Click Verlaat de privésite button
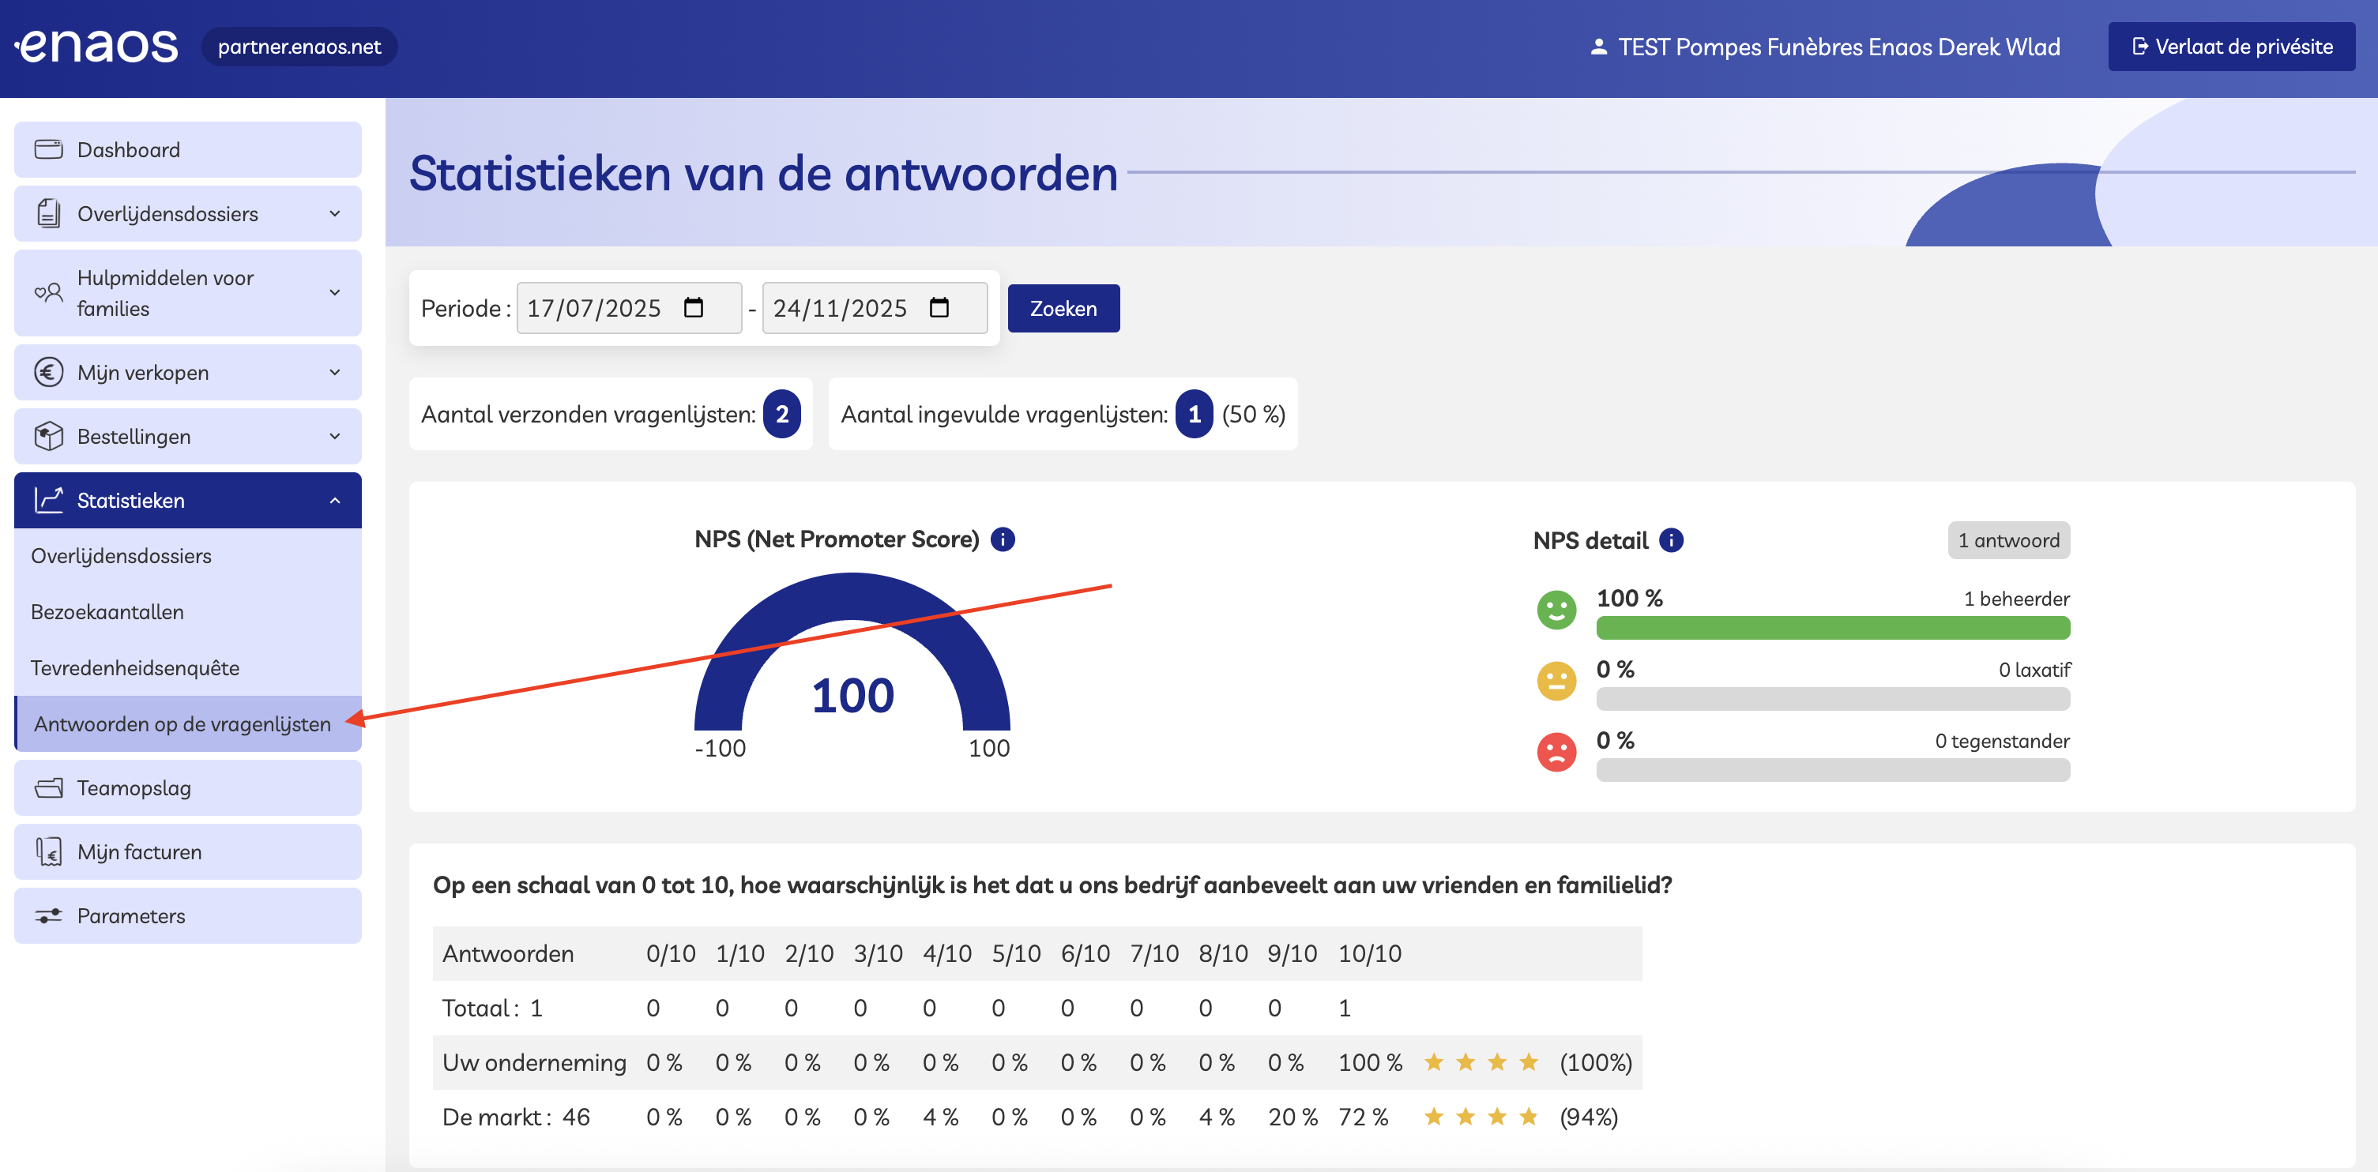2378x1172 pixels. [2230, 47]
